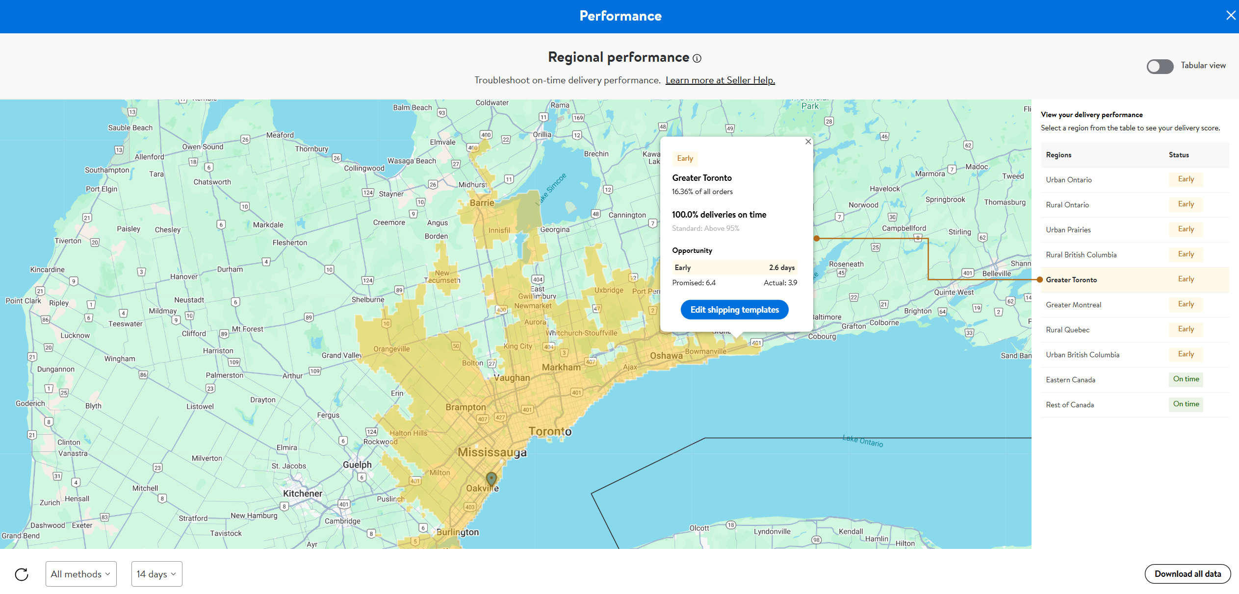Screen dimensions: 1239x594
Task: Toggle the Tabular view switch
Action: click(x=1160, y=66)
